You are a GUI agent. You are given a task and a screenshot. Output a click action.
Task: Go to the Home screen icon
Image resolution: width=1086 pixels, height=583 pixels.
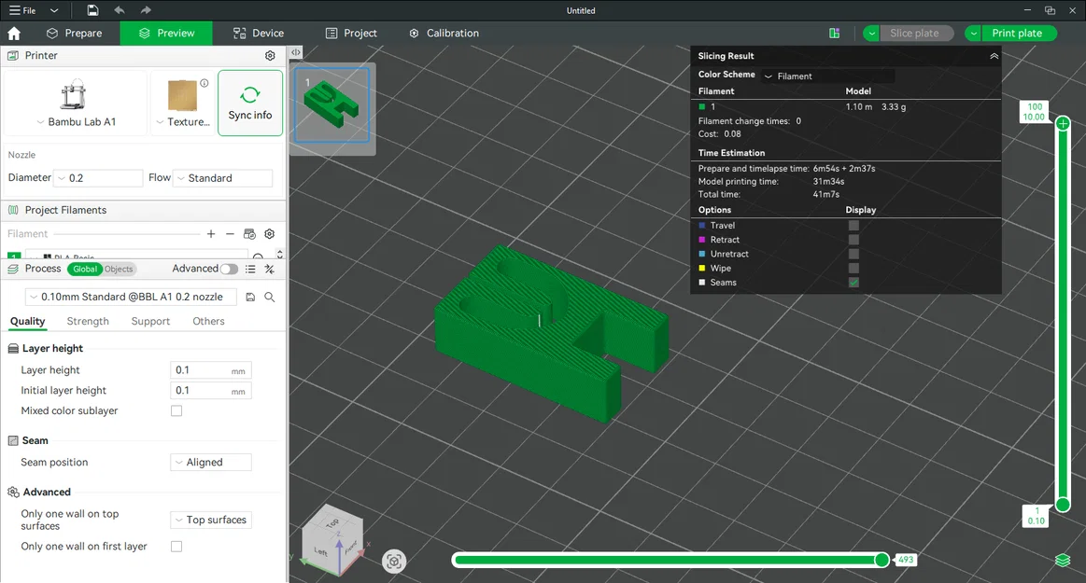[14, 34]
